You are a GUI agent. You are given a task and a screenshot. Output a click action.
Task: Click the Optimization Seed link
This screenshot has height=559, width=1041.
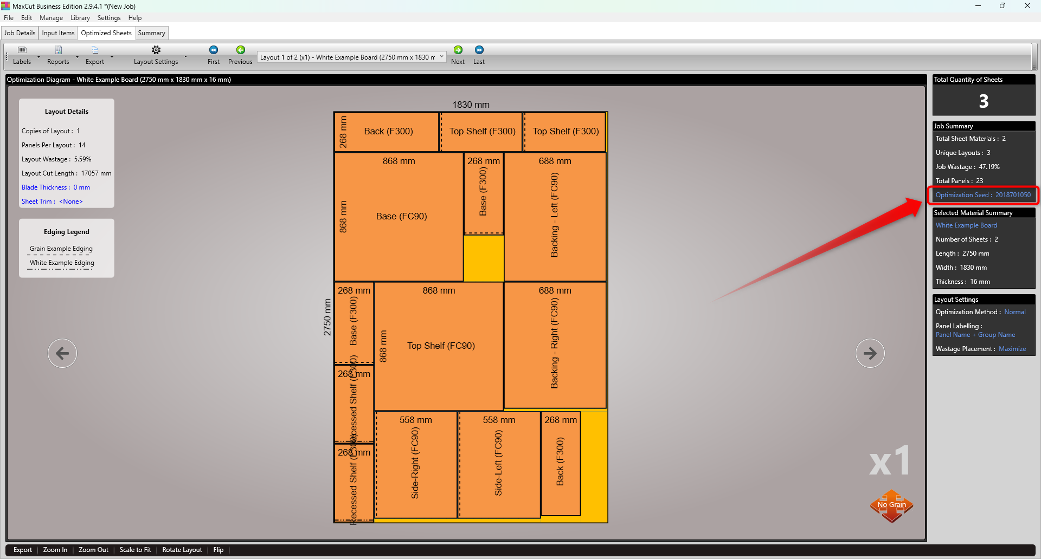click(x=983, y=195)
